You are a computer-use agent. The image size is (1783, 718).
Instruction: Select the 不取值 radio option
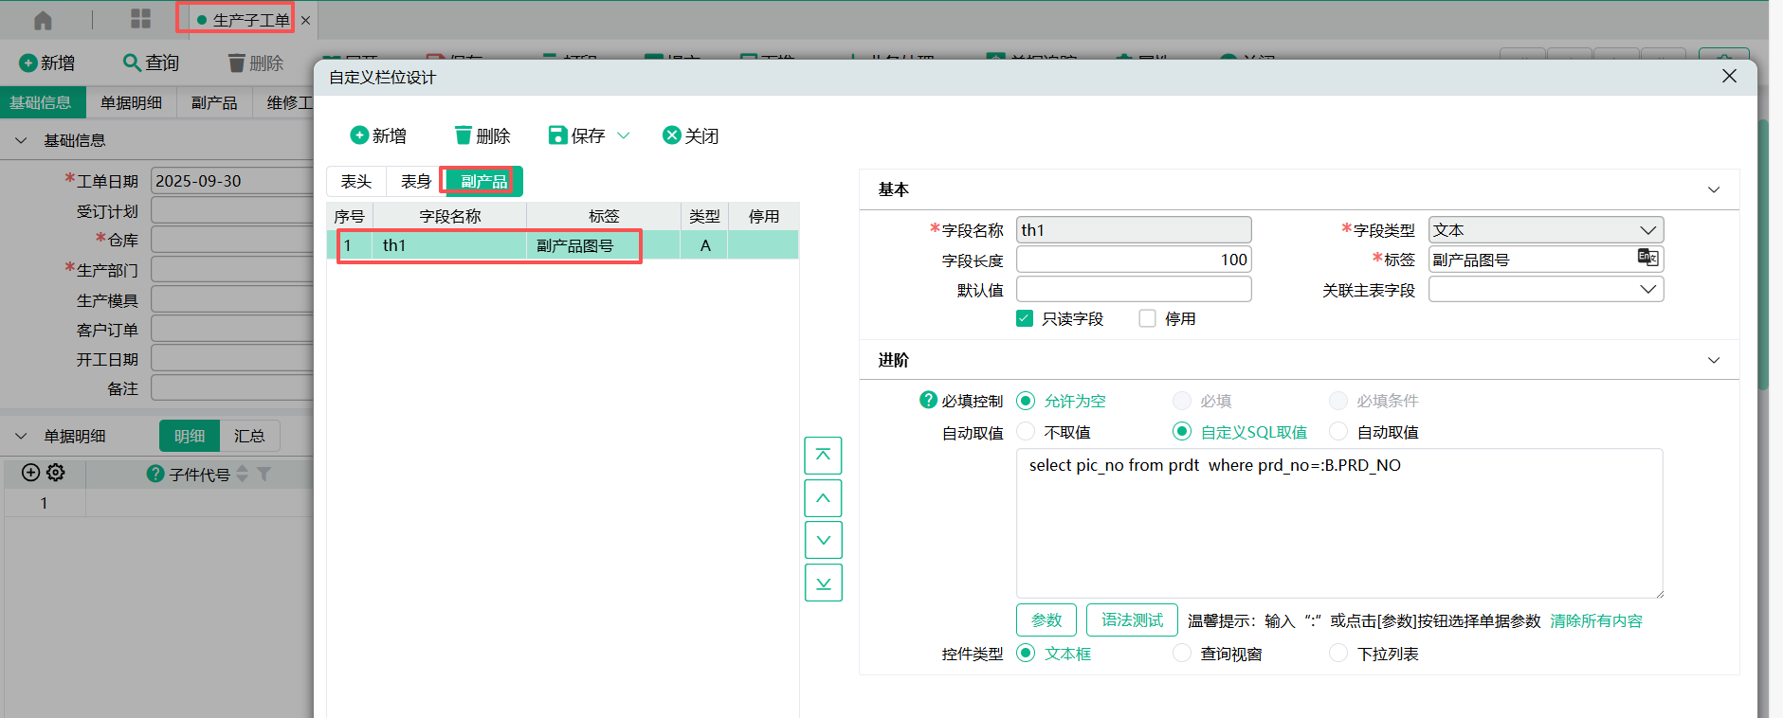pyautogui.click(x=1026, y=432)
